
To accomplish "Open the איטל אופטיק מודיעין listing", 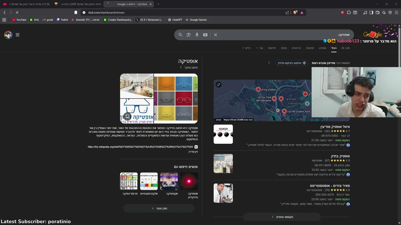I will click(335, 127).
